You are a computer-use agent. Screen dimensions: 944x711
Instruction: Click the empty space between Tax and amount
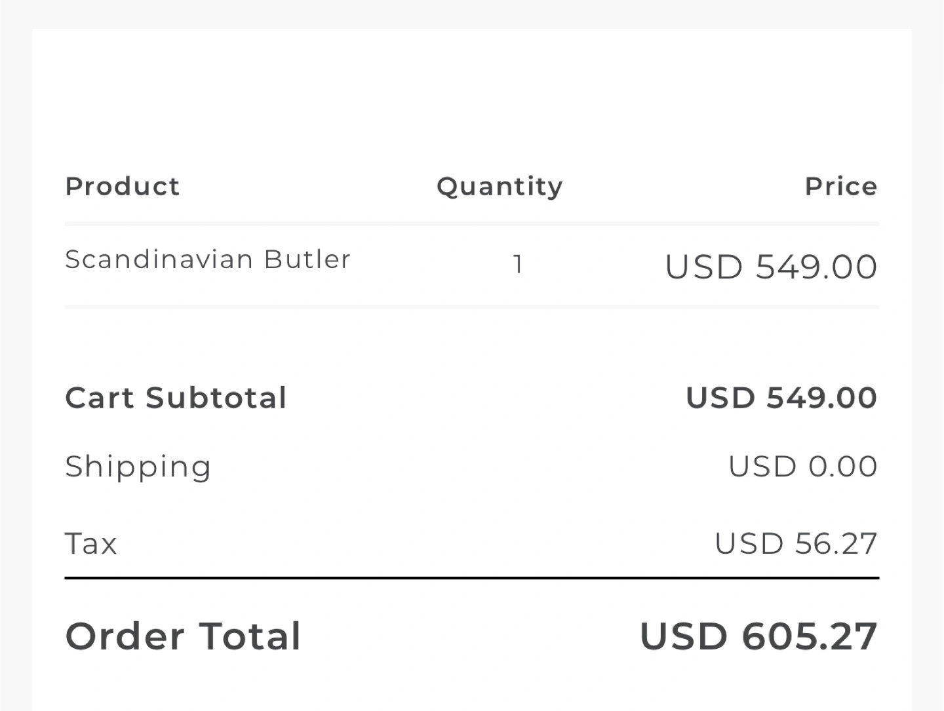416,544
